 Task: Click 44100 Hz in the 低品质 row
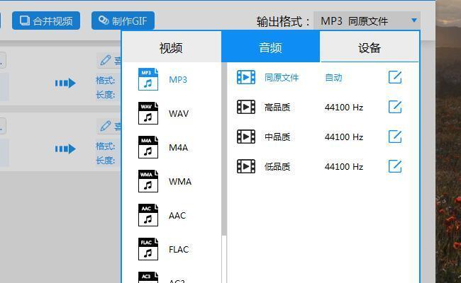pyautogui.click(x=344, y=166)
